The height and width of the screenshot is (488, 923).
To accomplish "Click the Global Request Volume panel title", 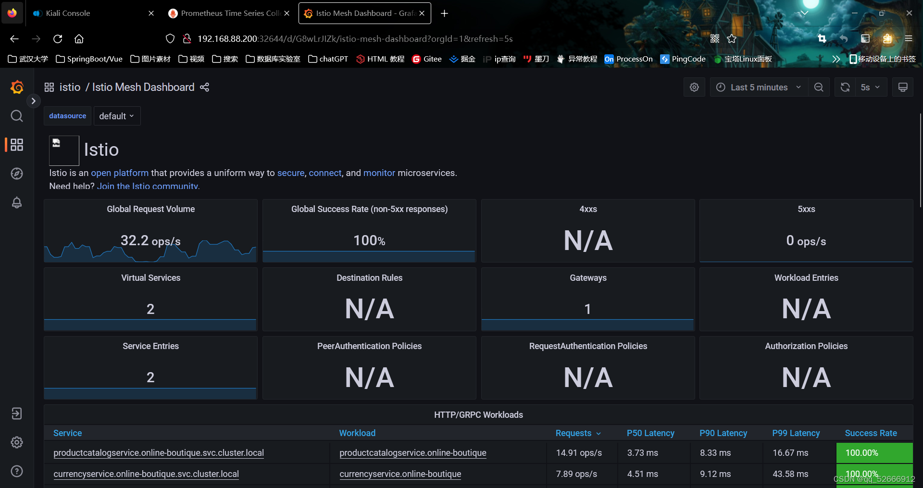I will tap(150, 209).
